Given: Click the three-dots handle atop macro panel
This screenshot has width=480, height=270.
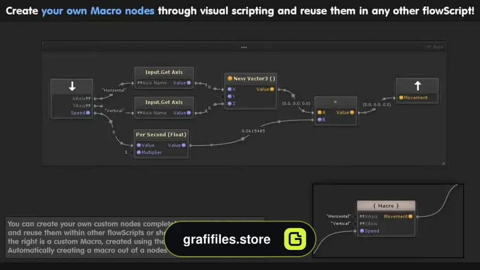Looking at the screenshot, I should click(x=244, y=47).
